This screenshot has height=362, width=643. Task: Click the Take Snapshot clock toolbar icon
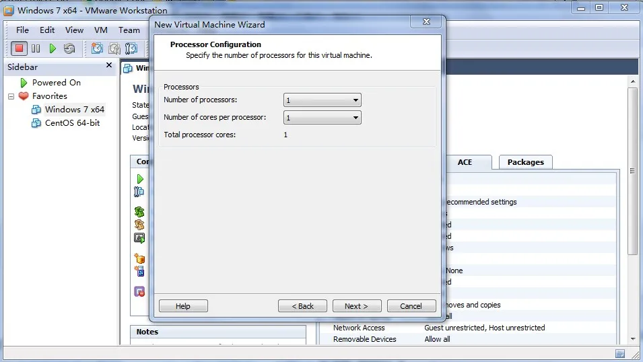[97, 48]
